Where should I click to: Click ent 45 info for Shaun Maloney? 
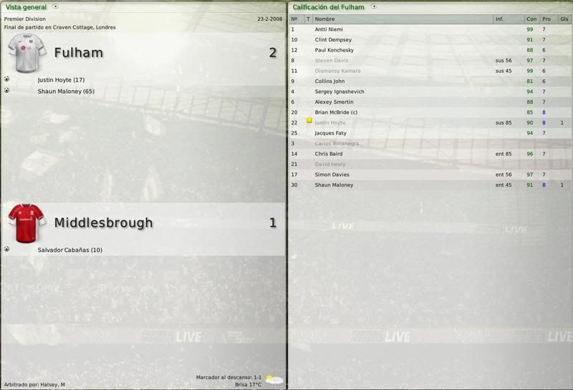504,185
